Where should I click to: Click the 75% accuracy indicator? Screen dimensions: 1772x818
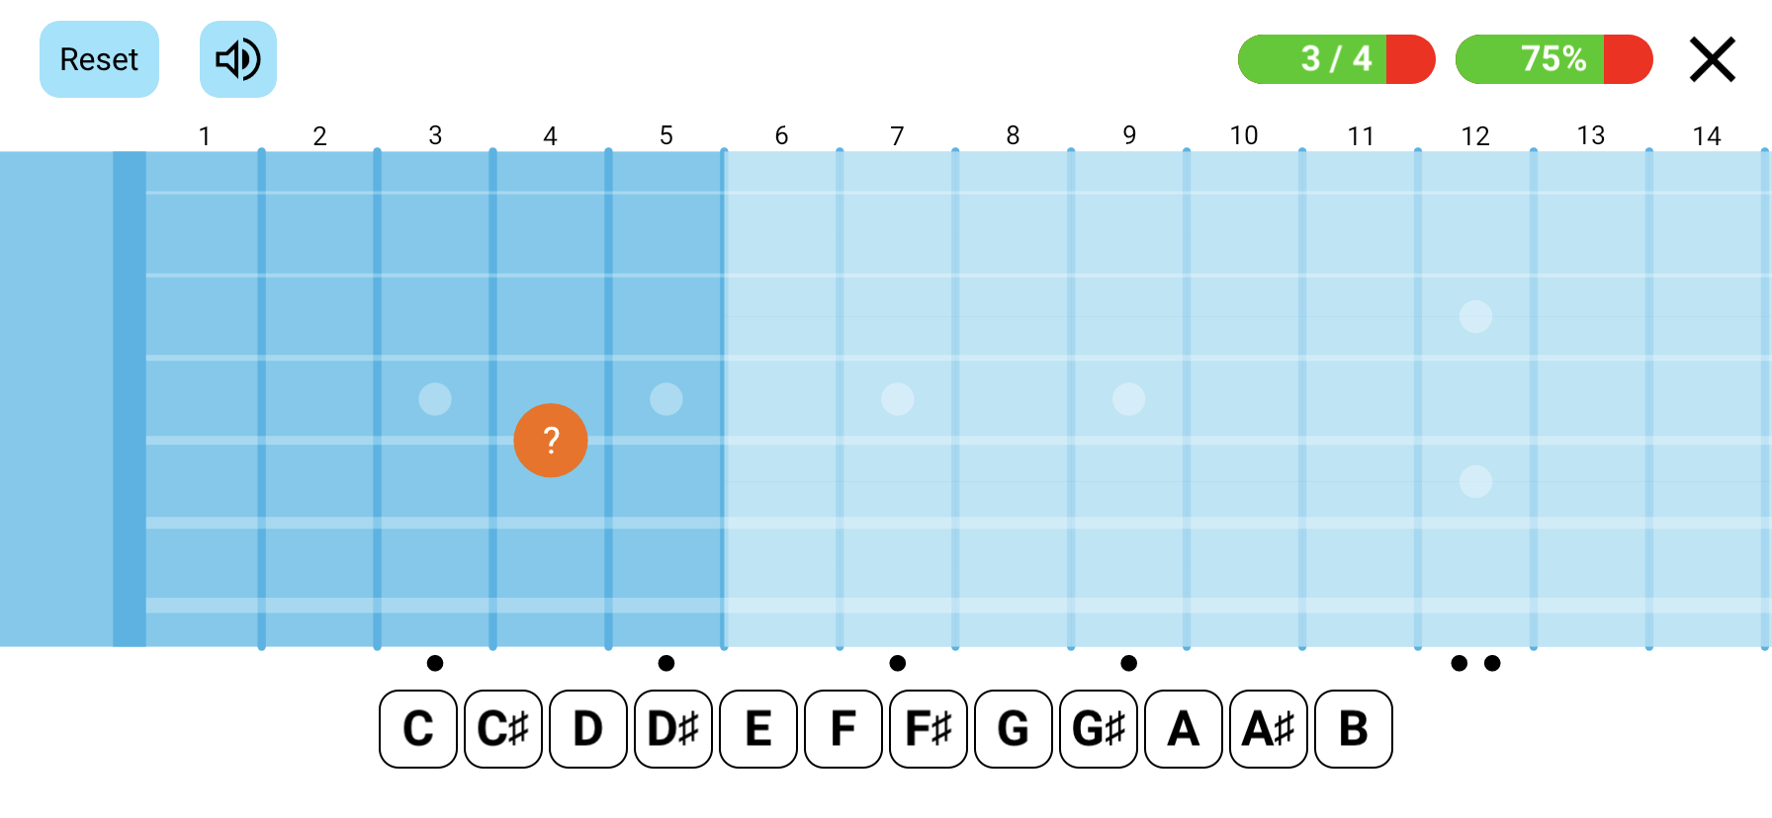point(1552,59)
